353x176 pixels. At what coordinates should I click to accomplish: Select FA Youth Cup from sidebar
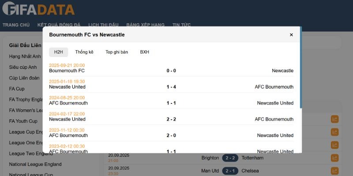pos(23,121)
